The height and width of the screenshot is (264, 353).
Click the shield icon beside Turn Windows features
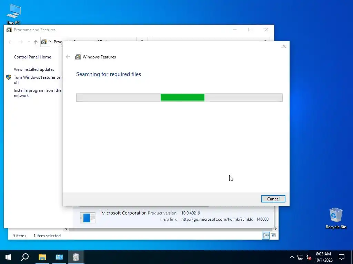(x=9, y=77)
